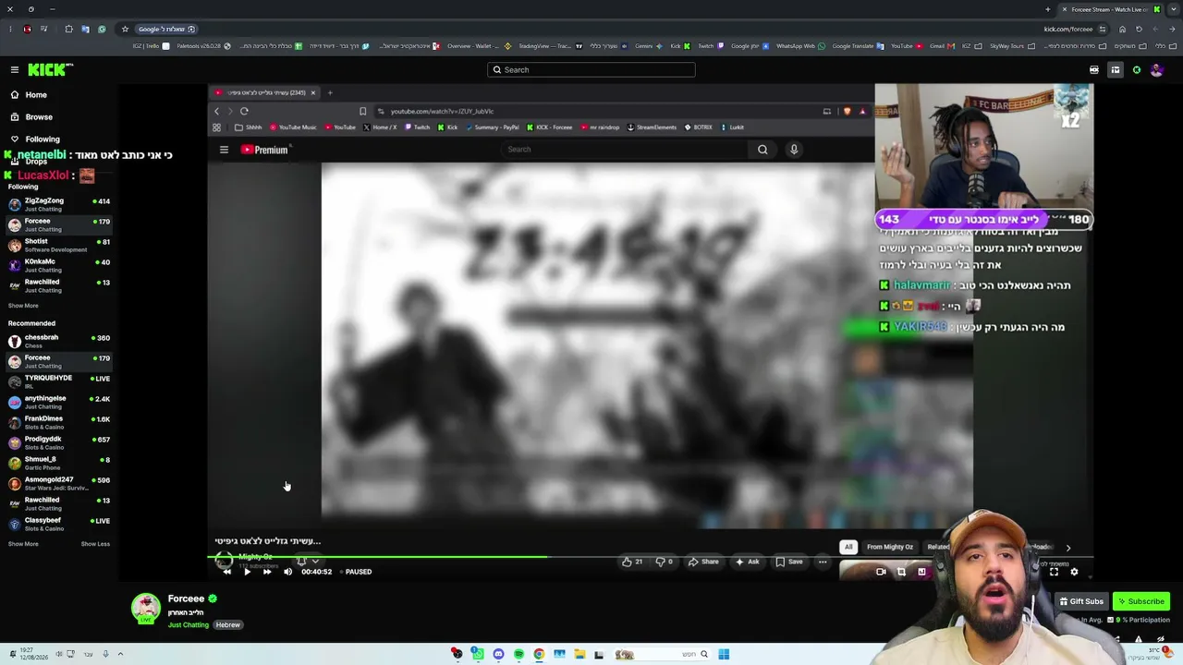Click the green Kick icon in header
1183x665 pixels.
click(x=1137, y=70)
